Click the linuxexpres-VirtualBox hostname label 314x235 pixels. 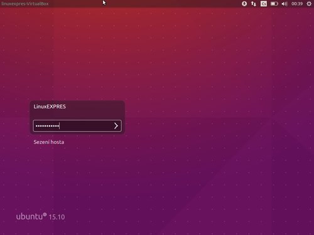[x=25, y=4]
